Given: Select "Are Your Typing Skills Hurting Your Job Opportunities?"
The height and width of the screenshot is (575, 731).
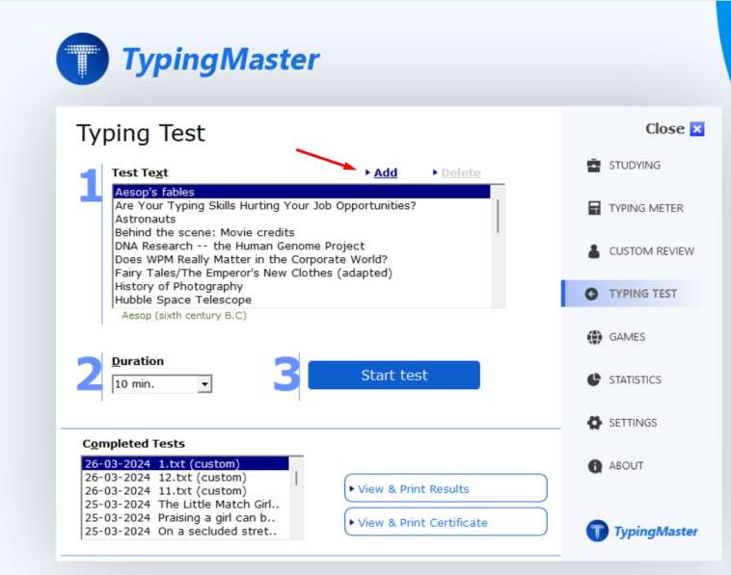Looking at the screenshot, I should 302,205.
